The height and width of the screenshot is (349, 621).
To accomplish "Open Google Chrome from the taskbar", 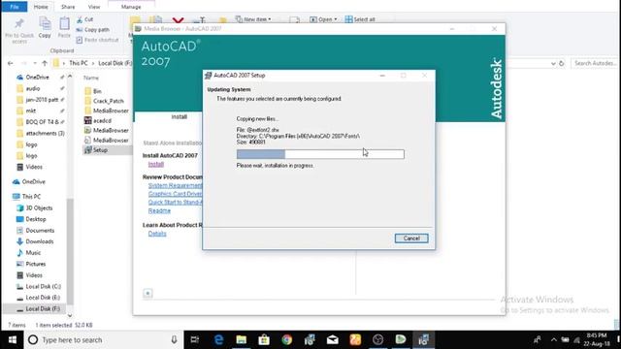I will (x=287, y=340).
